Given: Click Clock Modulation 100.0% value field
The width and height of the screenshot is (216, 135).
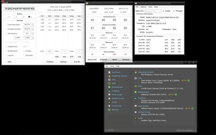Looking at the screenshot, I should tap(27, 25).
